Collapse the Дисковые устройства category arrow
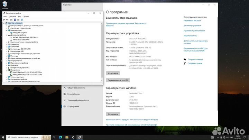The image size is (249, 140). coord(6,35)
